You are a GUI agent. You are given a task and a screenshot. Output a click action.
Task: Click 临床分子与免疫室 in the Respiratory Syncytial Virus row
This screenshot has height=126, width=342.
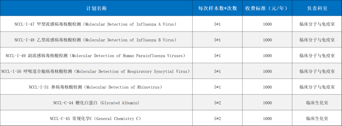click(317, 72)
